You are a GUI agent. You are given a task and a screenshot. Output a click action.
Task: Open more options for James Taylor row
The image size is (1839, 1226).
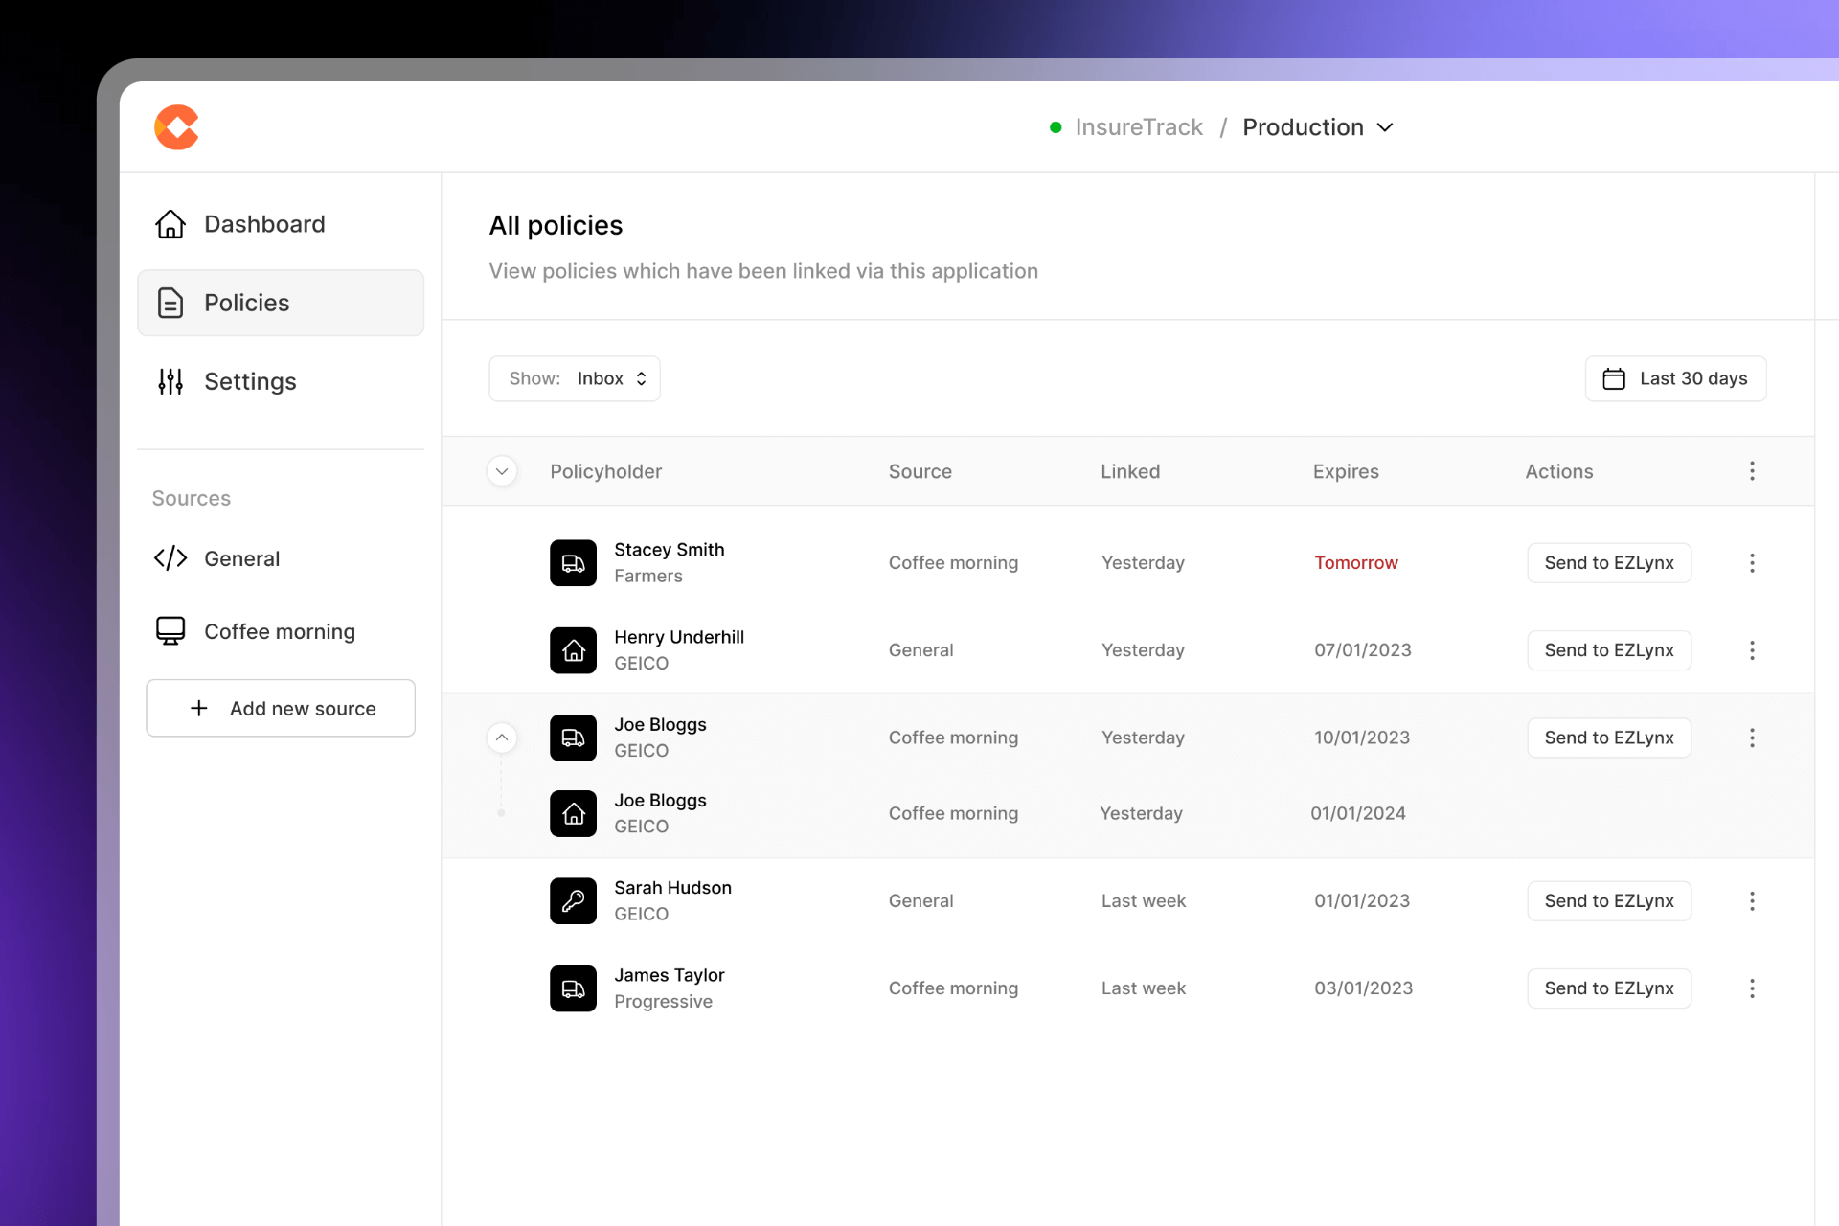[1752, 988]
